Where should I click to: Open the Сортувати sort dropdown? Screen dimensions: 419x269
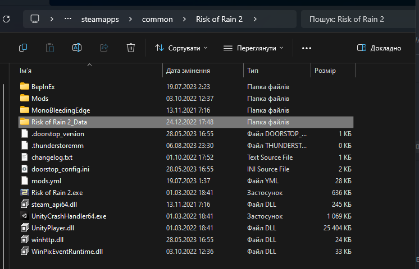click(x=181, y=48)
